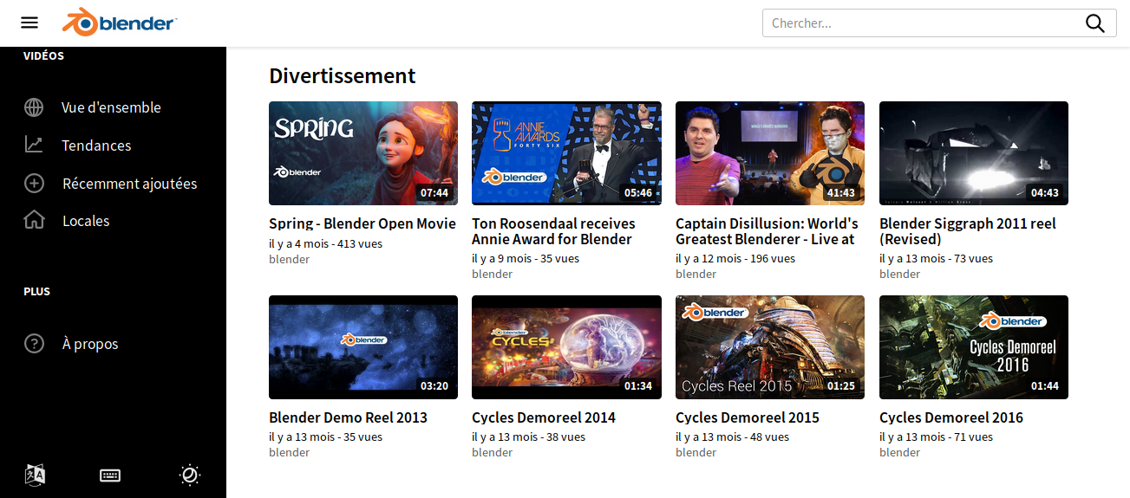Click the plus icon for Récemment ajoutées

[x=34, y=183]
